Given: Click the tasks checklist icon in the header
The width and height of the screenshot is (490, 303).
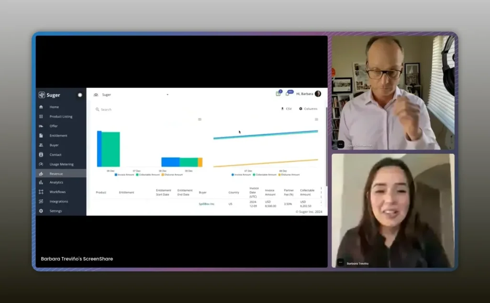Looking at the screenshot, I should [278, 94].
